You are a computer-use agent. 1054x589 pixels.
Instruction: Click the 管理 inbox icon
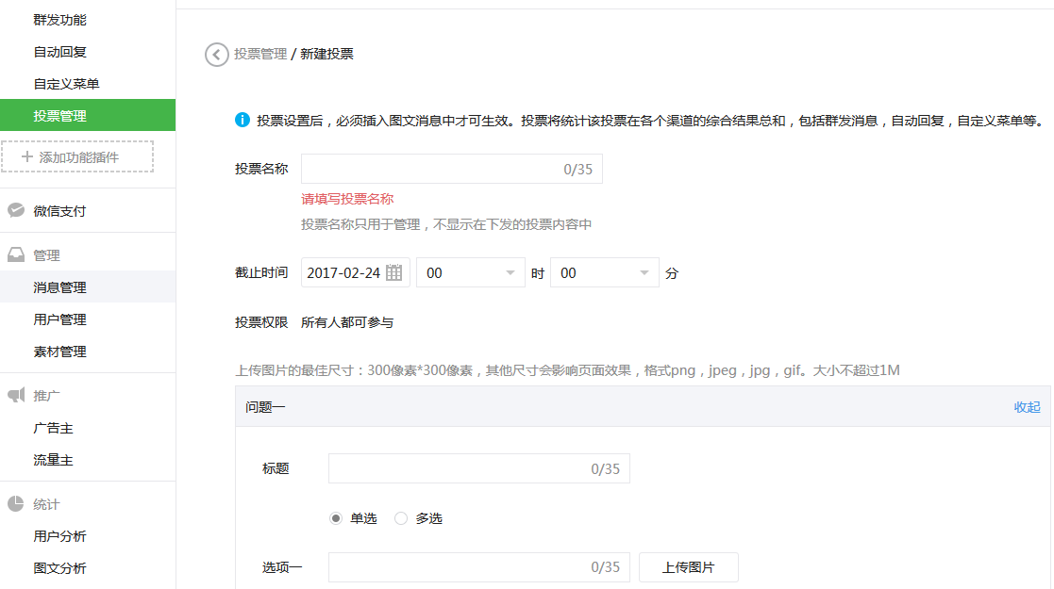click(x=16, y=255)
